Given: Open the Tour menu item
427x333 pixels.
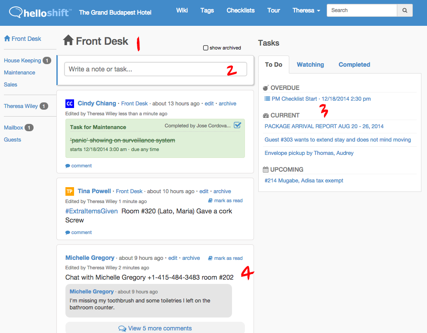Looking at the screenshot, I should (273, 10).
